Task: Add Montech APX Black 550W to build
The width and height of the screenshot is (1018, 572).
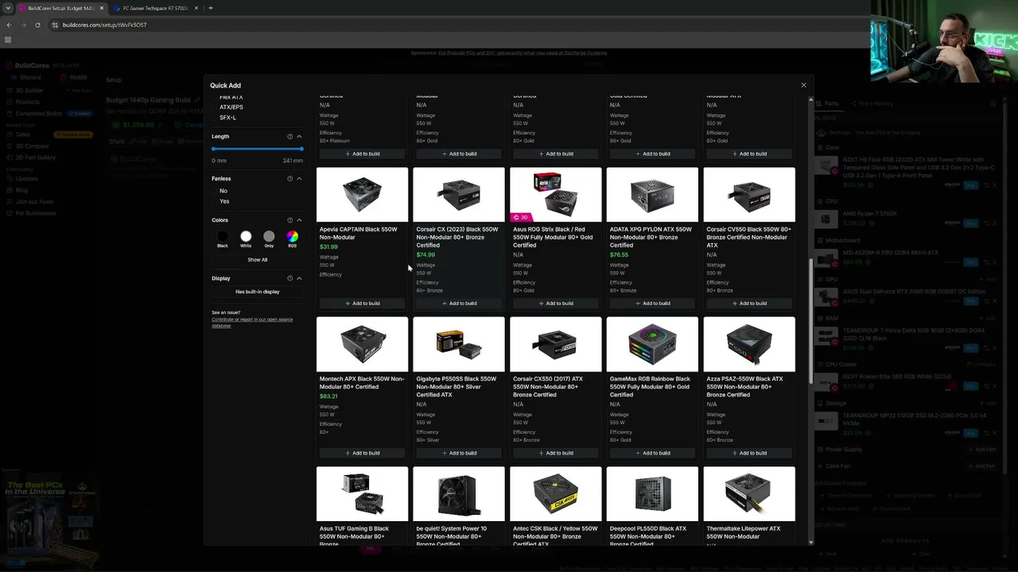Action: [363, 453]
